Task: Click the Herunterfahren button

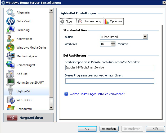Action: (29, 118)
